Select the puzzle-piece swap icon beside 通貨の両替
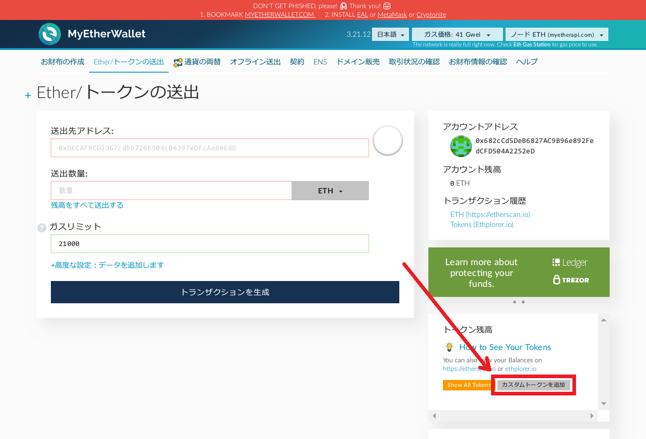The width and height of the screenshot is (646, 439). (x=177, y=61)
